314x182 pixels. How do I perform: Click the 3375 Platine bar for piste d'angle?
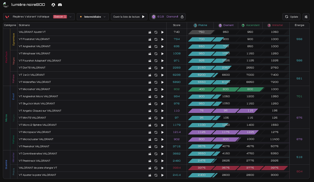(x=201, y=168)
